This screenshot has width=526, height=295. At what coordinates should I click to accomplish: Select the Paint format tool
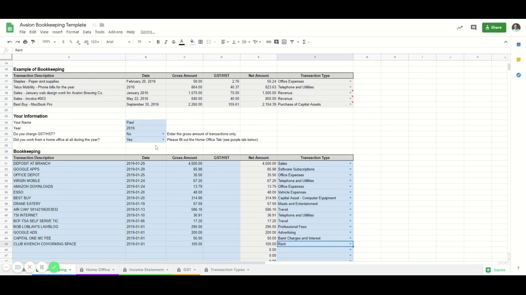pos(33,42)
